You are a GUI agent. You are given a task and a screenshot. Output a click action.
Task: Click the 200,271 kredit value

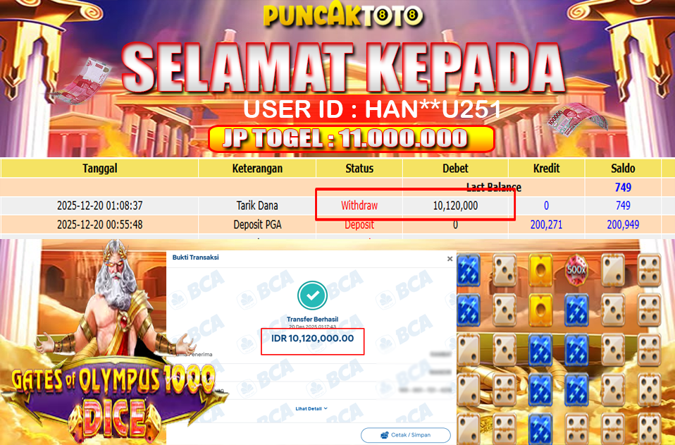(x=546, y=224)
